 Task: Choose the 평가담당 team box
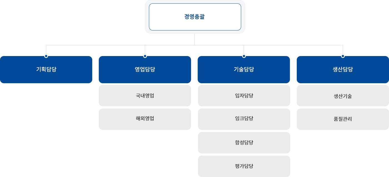(244, 166)
